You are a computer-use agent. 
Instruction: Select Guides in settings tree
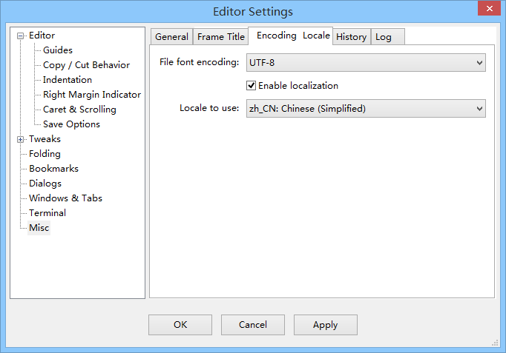pos(58,50)
